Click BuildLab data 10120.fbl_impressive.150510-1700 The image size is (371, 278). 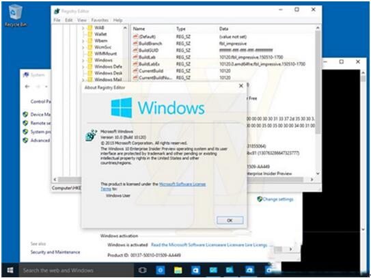coord(251,57)
